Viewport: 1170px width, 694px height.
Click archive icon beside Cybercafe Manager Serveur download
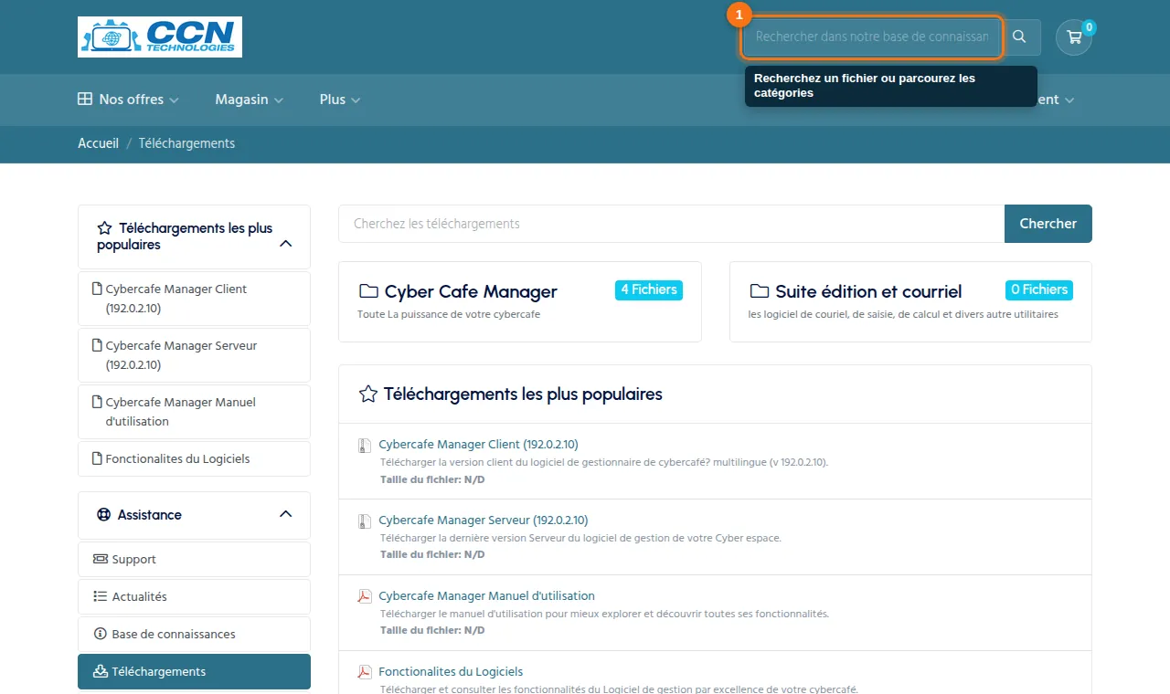click(364, 521)
